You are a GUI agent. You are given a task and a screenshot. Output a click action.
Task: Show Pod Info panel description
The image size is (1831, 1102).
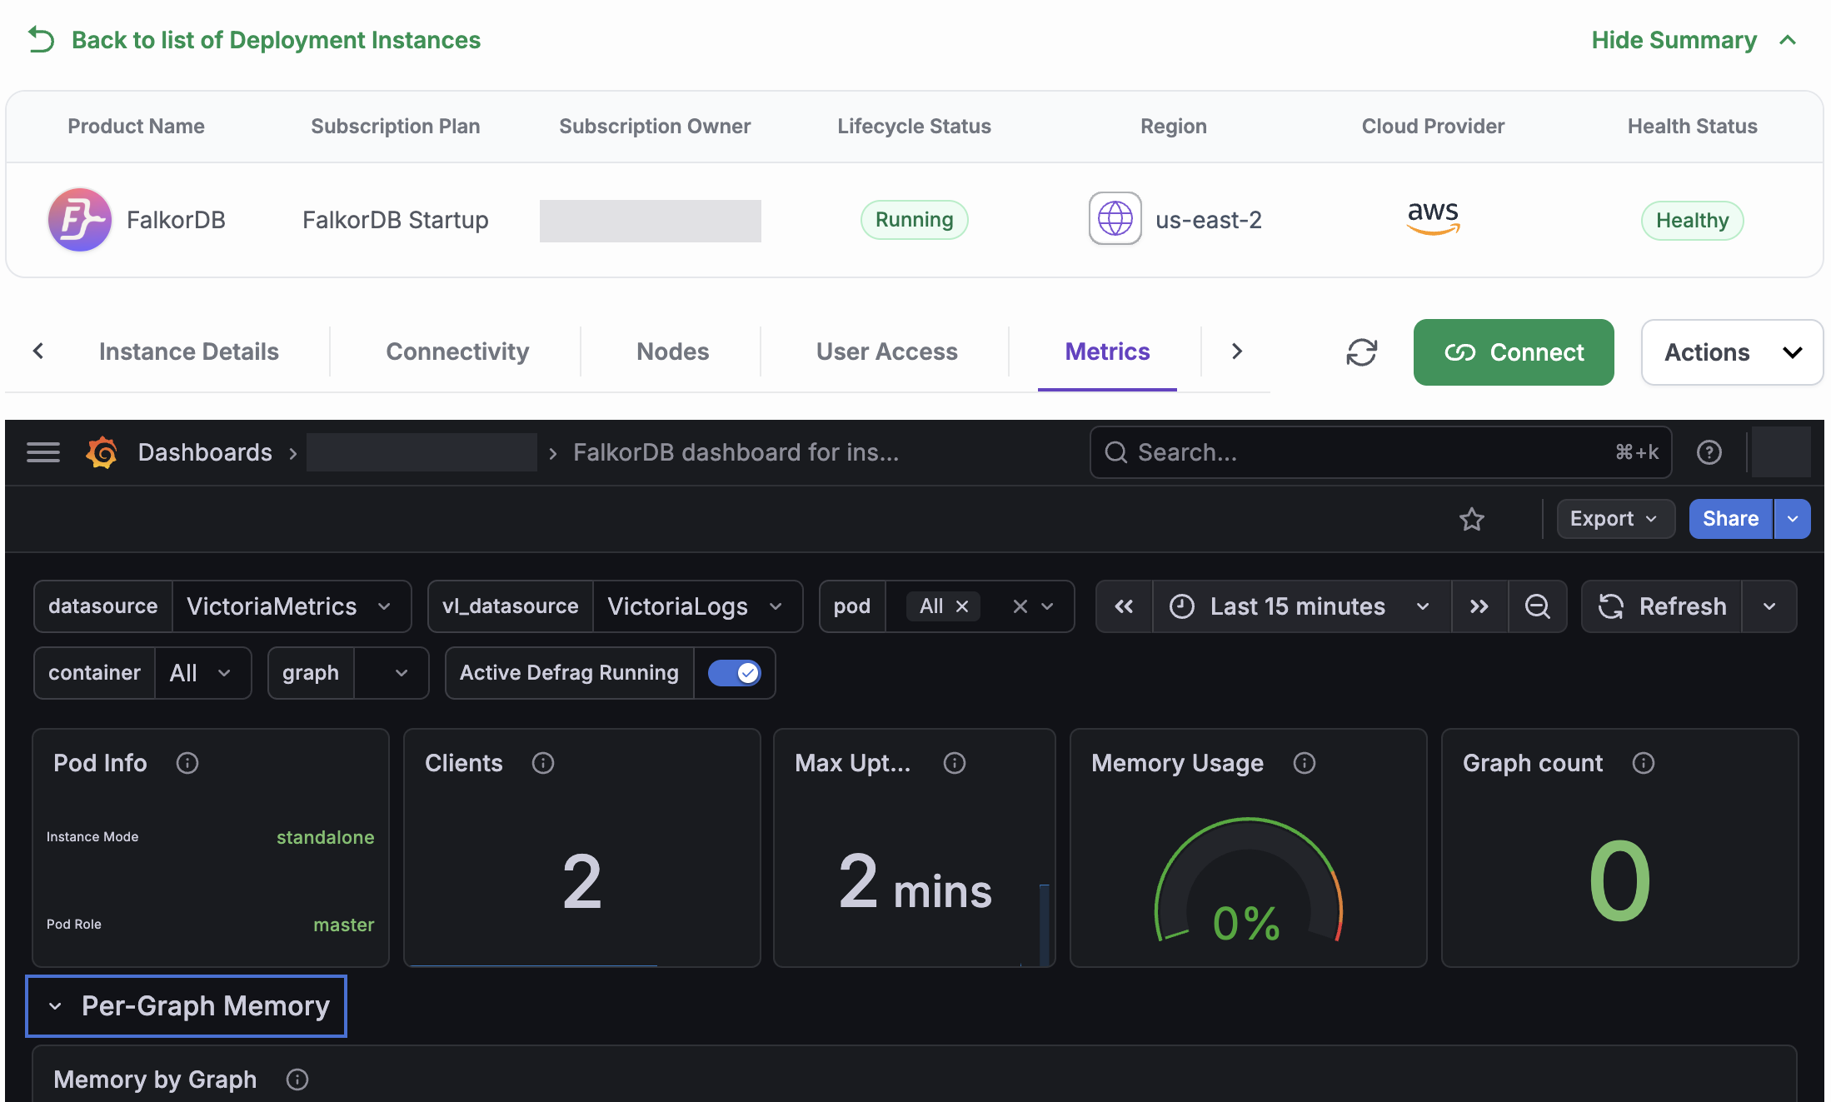(x=187, y=763)
